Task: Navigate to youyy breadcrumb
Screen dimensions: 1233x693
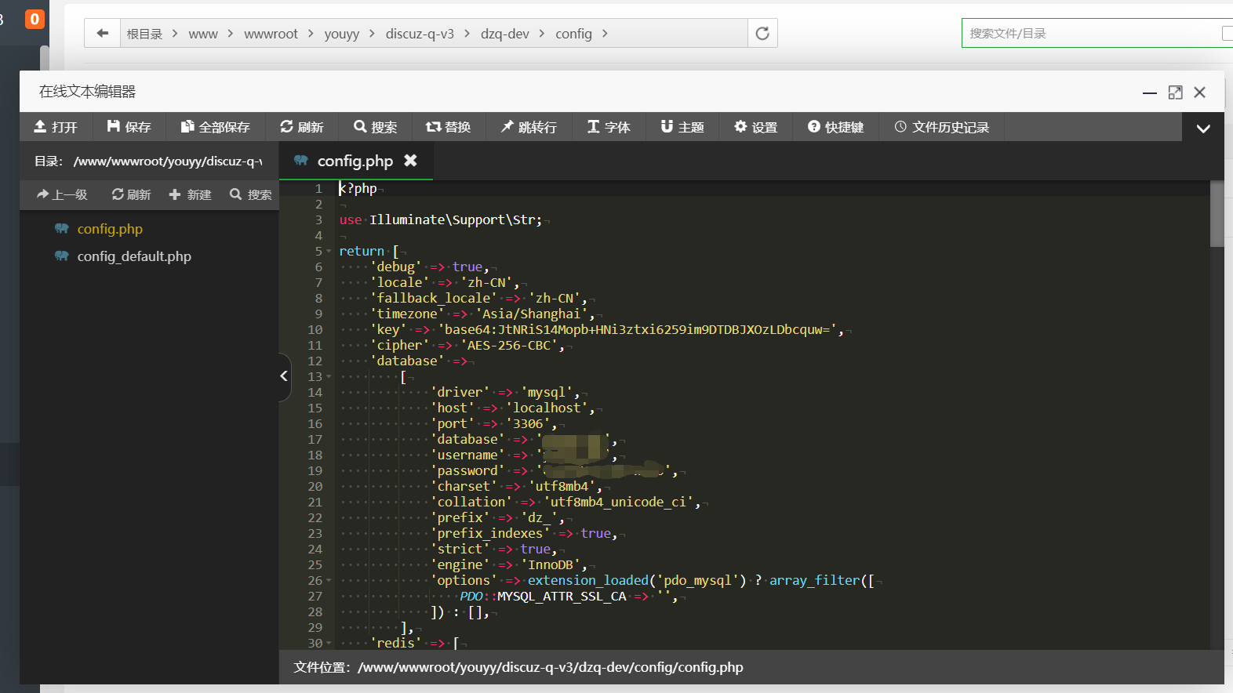Action: pyautogui.click(x=342, y=34)
